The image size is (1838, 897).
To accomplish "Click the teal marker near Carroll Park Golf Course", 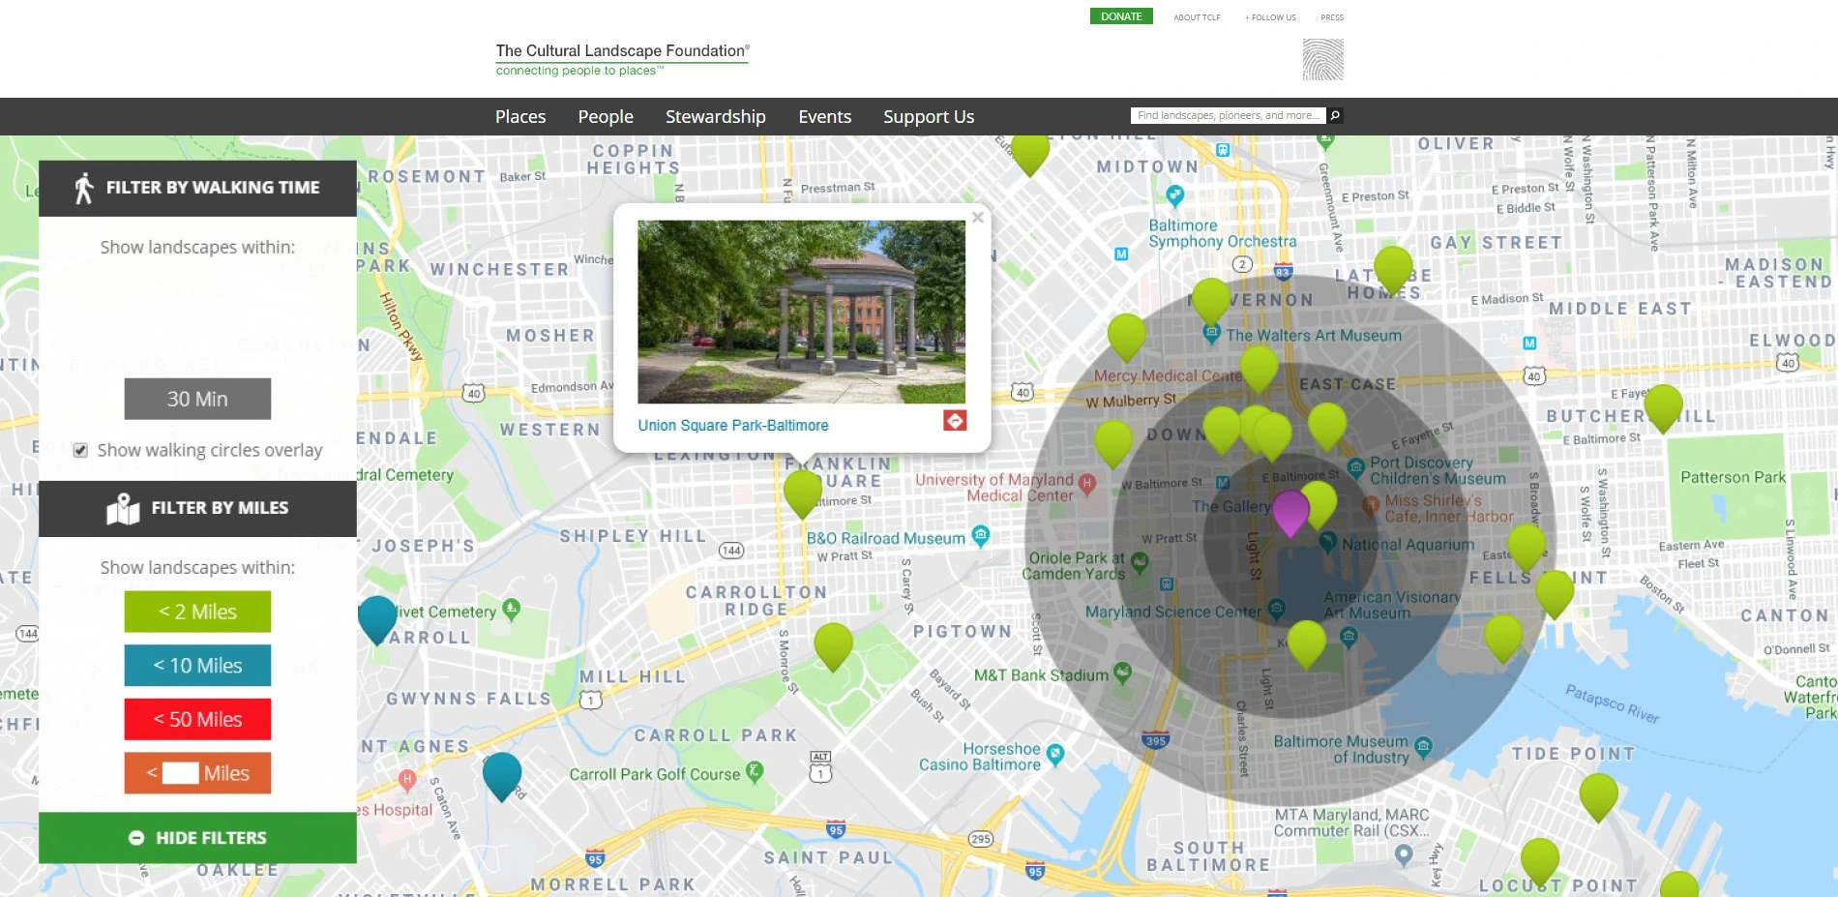I will [x=501, y=774].
